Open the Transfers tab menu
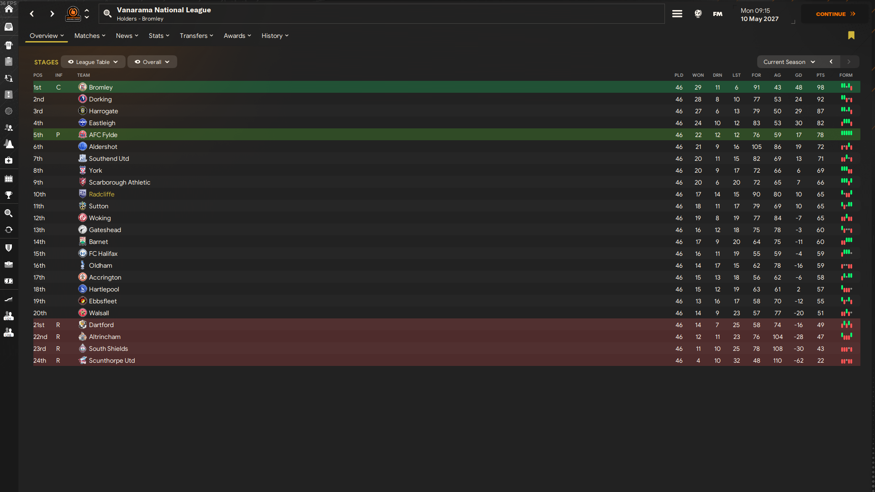The image size is (875, 492). pyautogui.click(x=196, y=36)
